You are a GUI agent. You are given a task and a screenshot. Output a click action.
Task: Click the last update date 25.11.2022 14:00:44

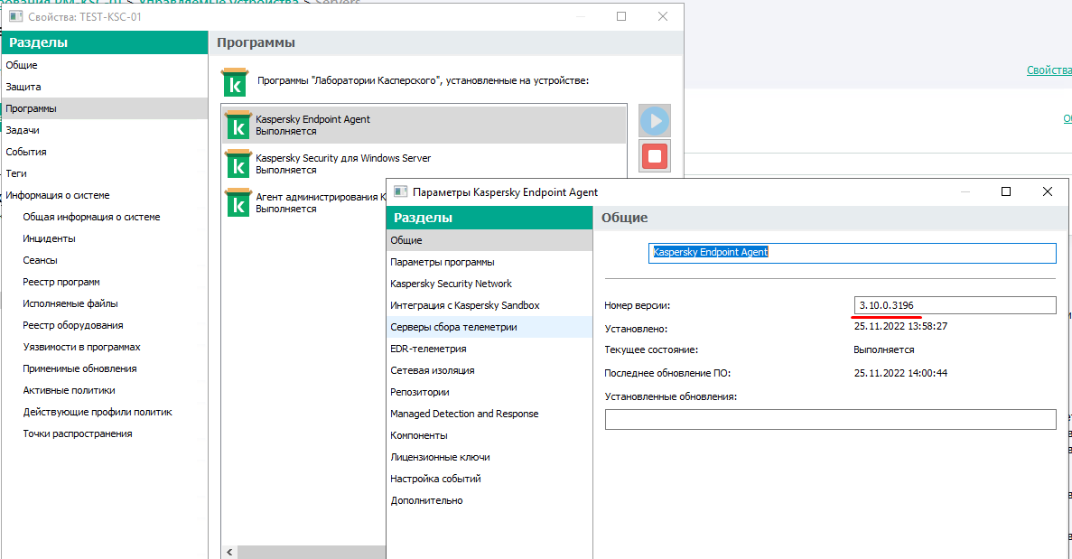click(900, 373)
